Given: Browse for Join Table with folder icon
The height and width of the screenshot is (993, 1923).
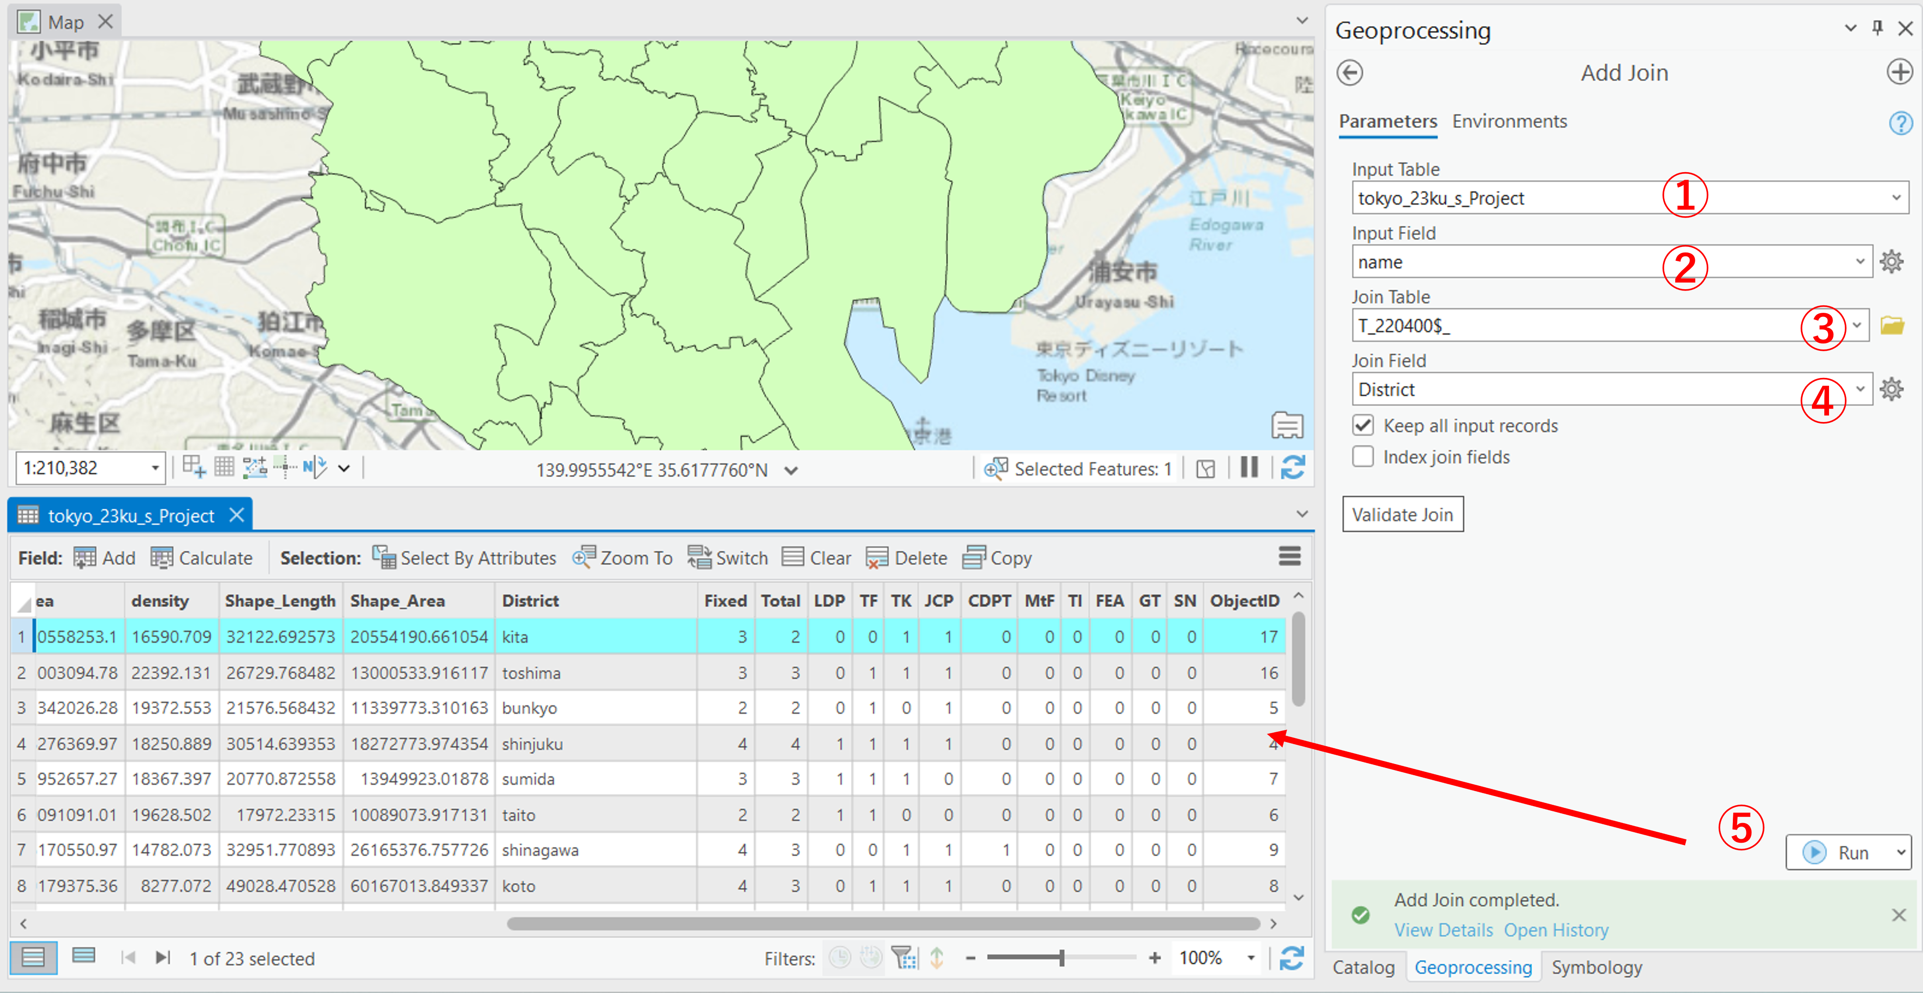Looking at the screenshot, I should coord(1892,325).
